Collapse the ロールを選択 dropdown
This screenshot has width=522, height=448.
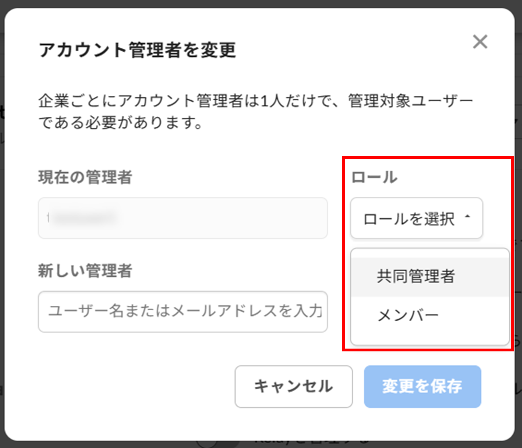[x=416, y=218]
